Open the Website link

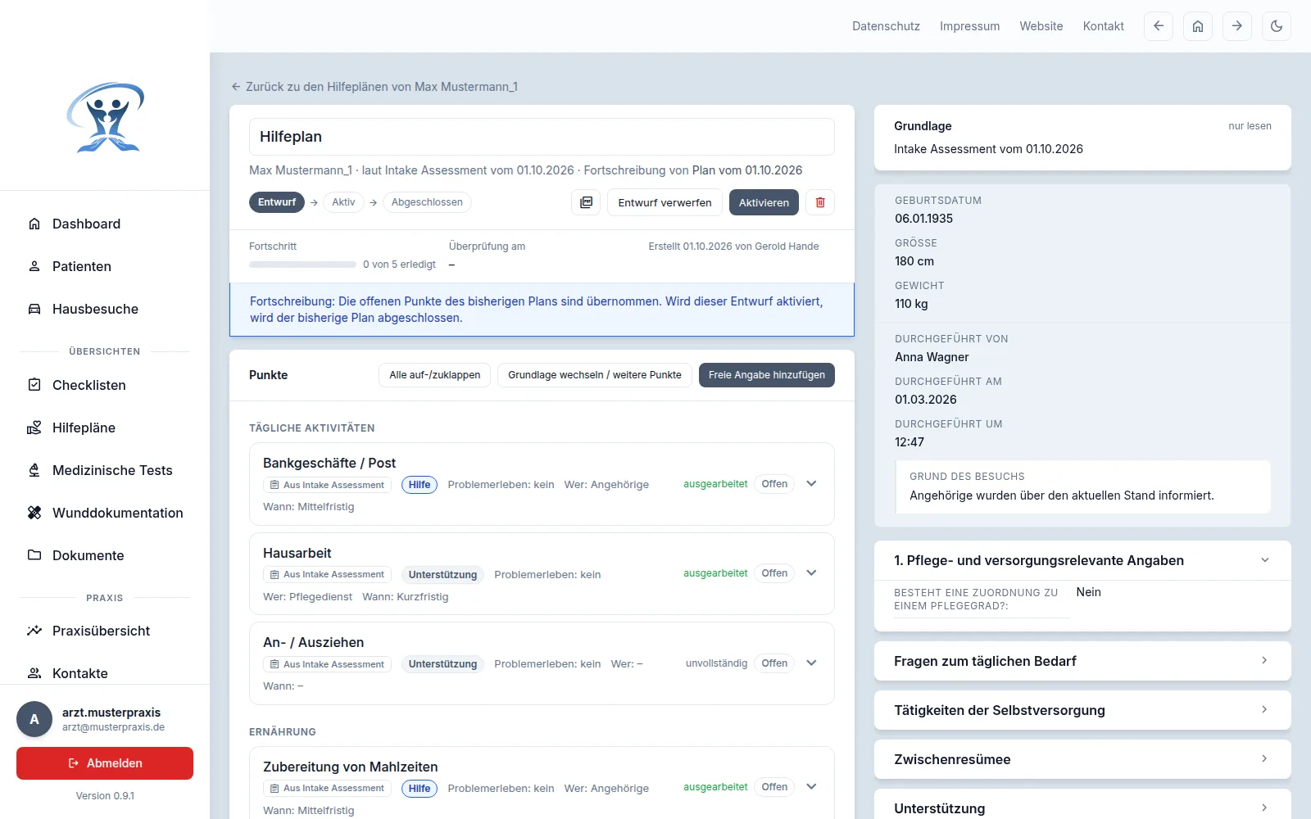tap(1041, 26)
